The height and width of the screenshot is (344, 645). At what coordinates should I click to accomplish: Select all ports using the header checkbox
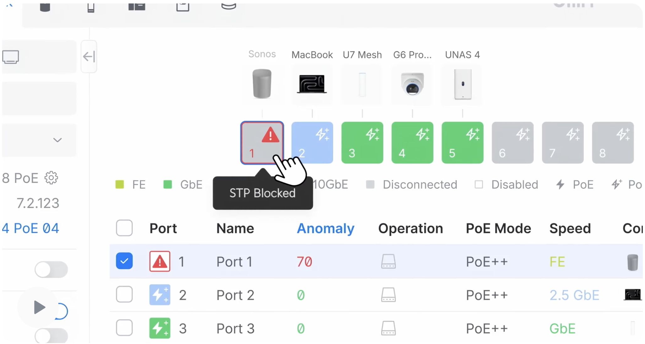124,228
